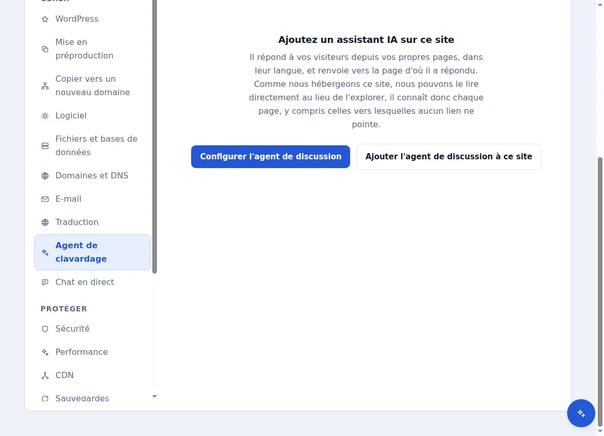This screenshot has height=436, width=604.
Task: Click the Chat en direct bubble icon
Action: point(45,282)
